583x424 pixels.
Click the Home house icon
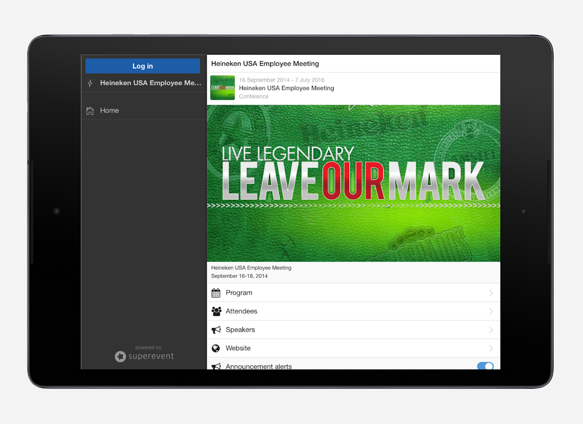click(x=90, y=111)
